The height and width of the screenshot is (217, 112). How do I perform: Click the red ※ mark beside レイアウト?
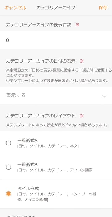(82, 116)
